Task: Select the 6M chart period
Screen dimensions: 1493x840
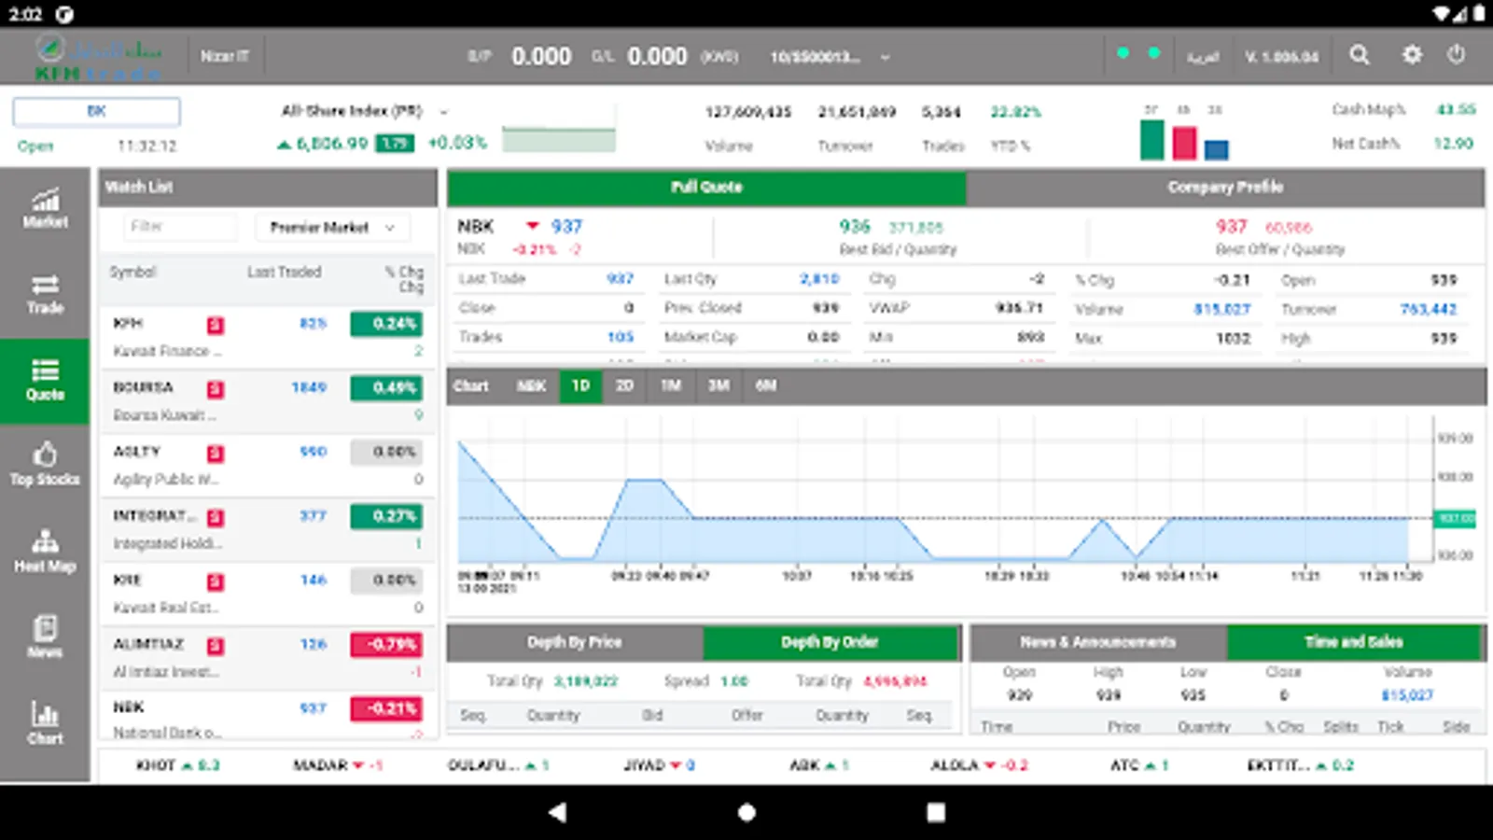Action: click(766, 385)
